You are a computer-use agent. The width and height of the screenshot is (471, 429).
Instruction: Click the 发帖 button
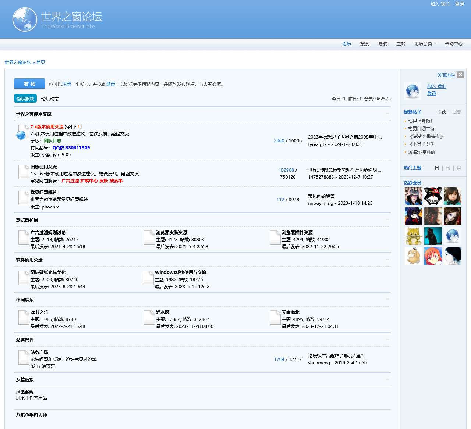(29, 84)
